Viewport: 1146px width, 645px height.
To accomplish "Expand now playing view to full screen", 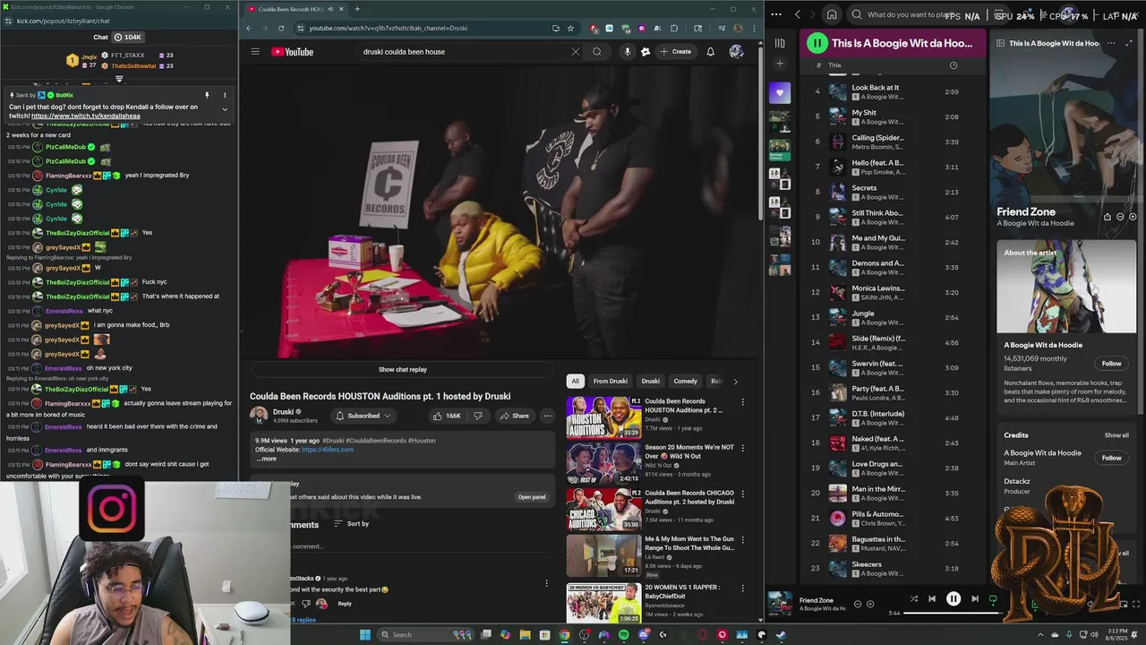I will pos(1127,43).
